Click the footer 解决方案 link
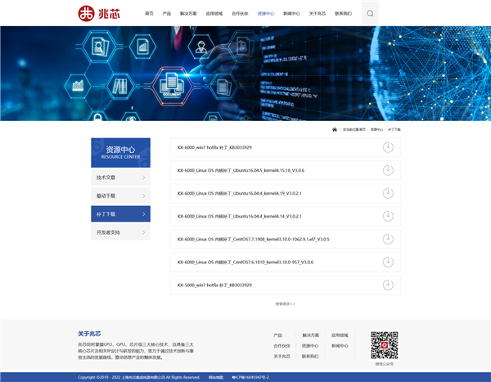This screenshot has width=491, height=382. click(x=310, y=335)
